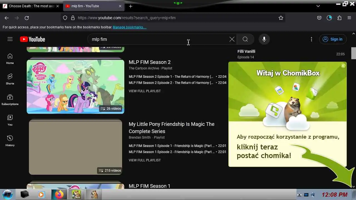This screenshot has width=356, height=200.
Task: Open the tracking protection shield icon
Action: coord(65,18)
